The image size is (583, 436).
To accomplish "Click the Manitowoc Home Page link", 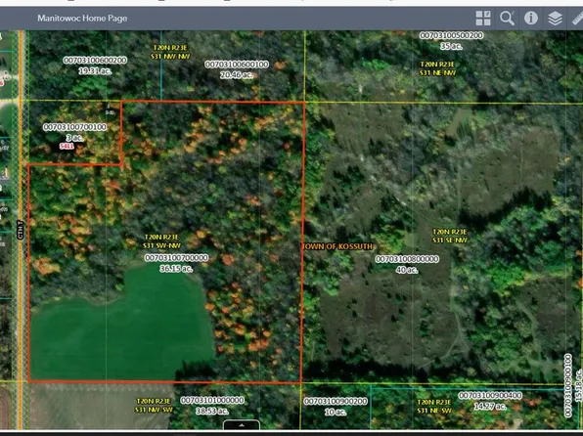I will pos(82,19).
